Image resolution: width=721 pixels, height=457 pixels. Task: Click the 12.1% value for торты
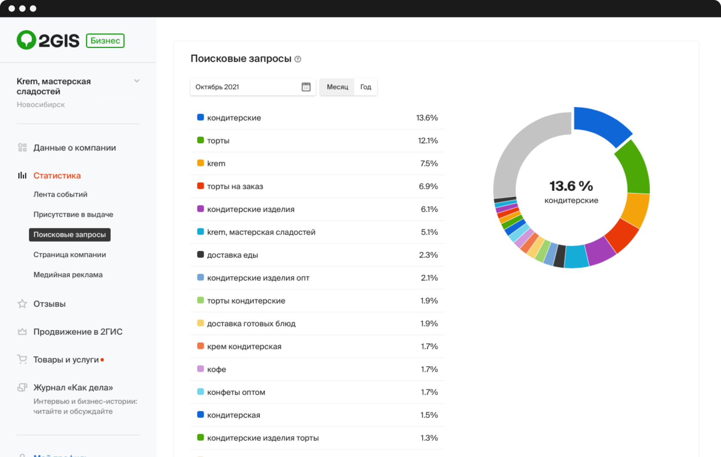pos(428,141)
